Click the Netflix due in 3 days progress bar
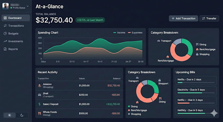This screenshot has height=122, width=223. (196, 103)
